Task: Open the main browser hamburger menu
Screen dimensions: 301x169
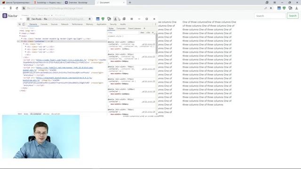Action: tap(275, 2)
